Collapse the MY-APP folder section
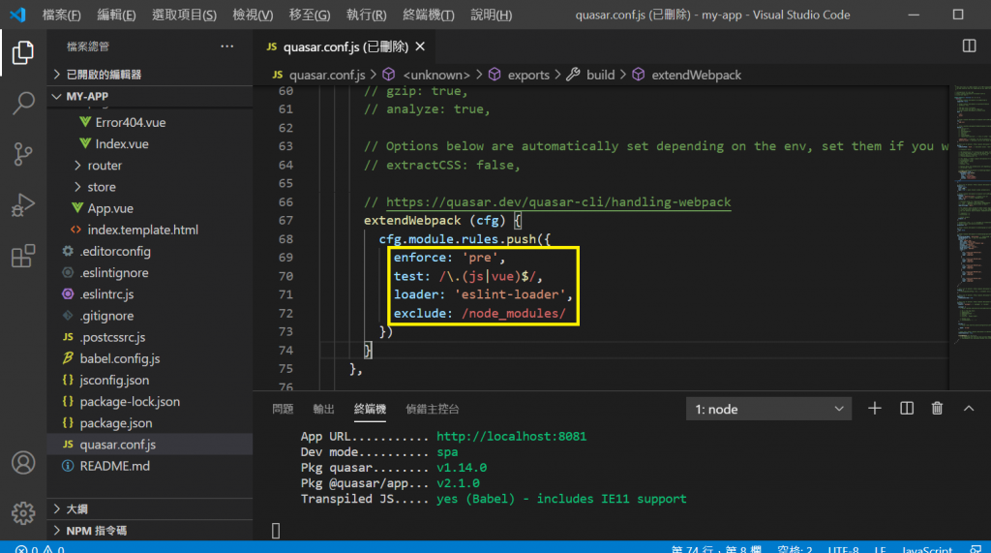Image resolution: width=991 pixels, height=553 pixels. coord(150,96)
